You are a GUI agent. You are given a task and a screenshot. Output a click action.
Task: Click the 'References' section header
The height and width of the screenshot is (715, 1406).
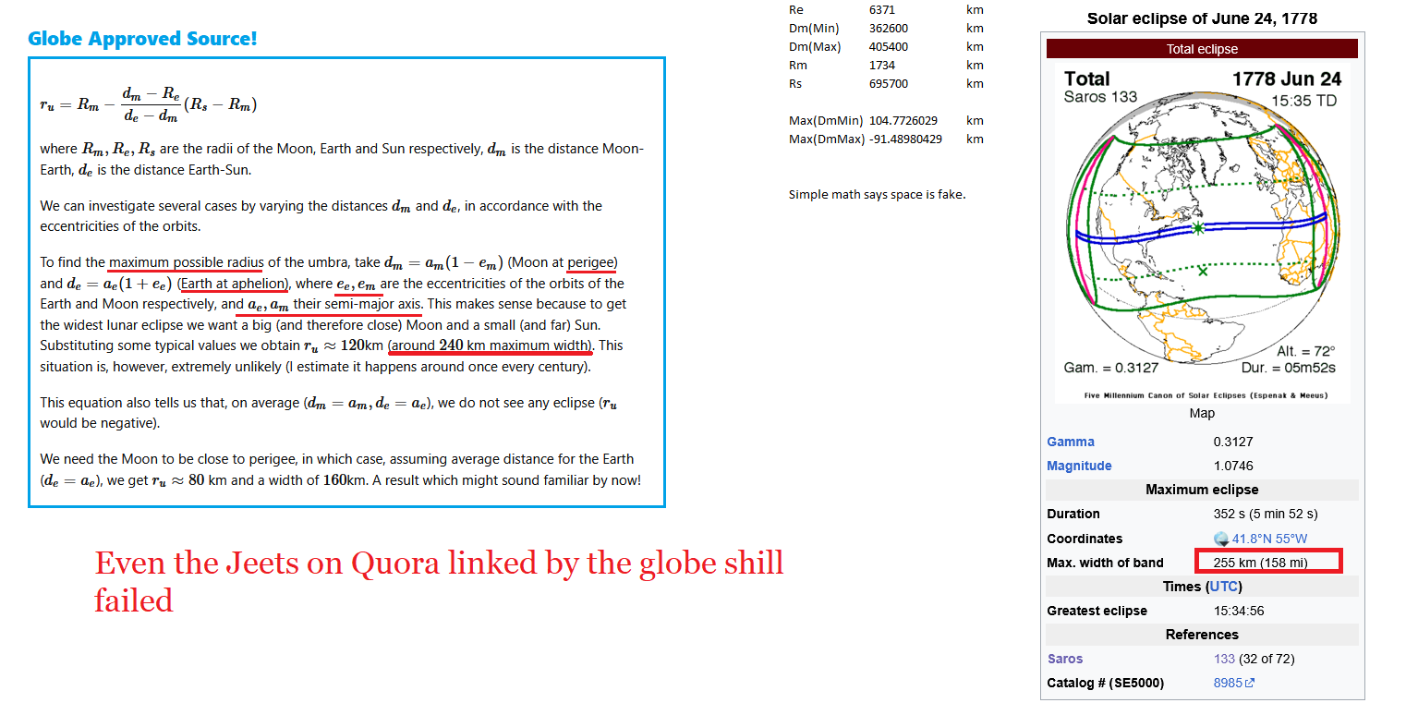(x=1202, y=635)
